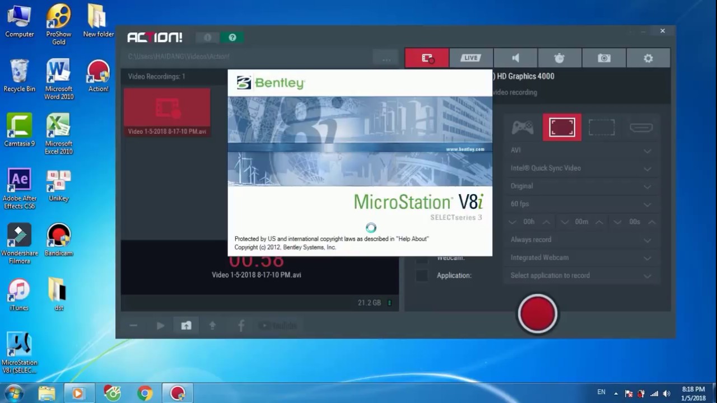
Task: Click the green help question mark icon
Action: click(x=232, y=38)
